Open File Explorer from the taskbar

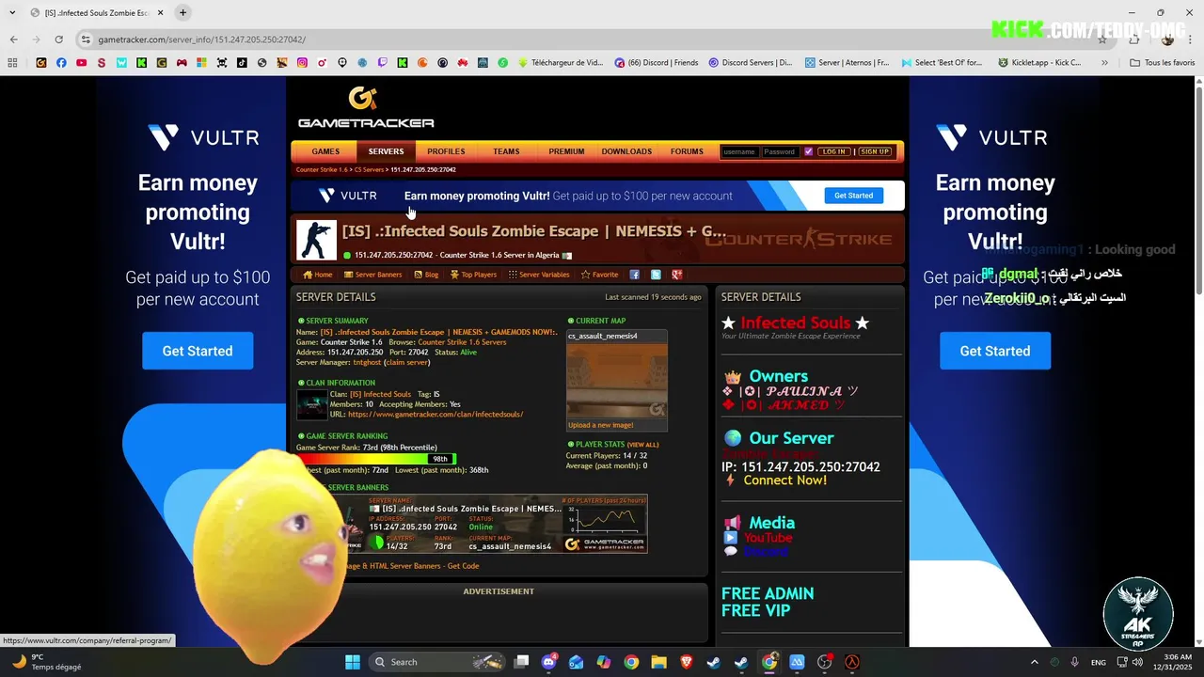658,662
